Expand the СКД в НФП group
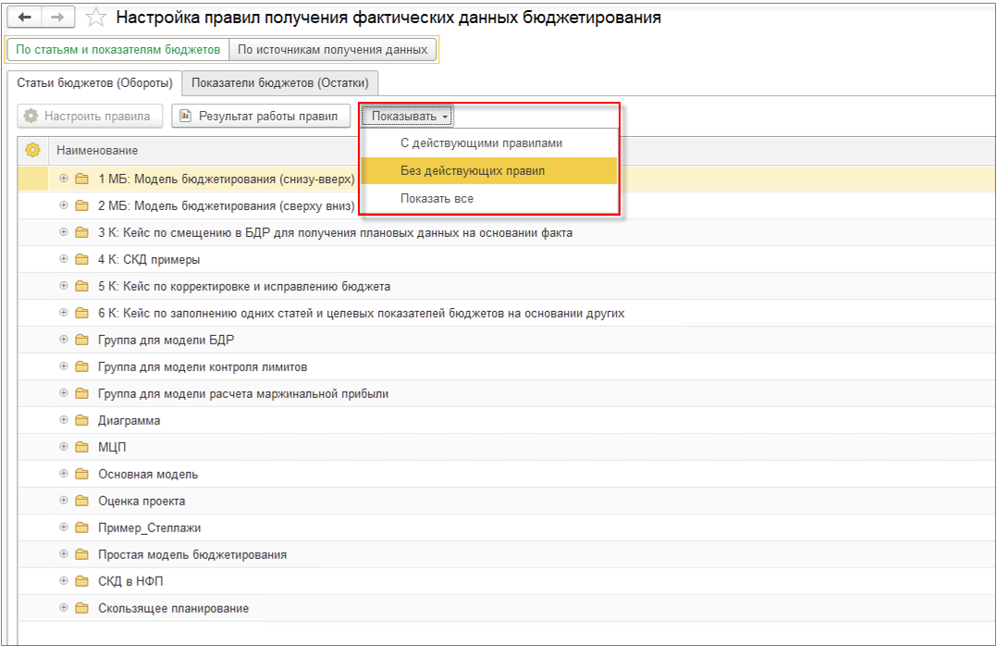This screenshot has height=646, width=996. click(x=64, y=580)
